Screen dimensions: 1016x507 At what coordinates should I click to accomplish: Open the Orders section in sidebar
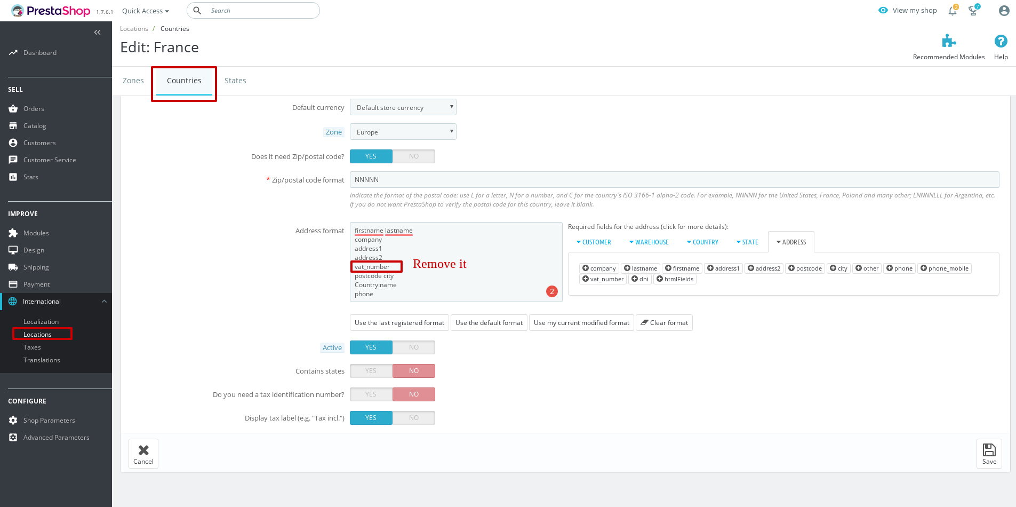[34, 108]
